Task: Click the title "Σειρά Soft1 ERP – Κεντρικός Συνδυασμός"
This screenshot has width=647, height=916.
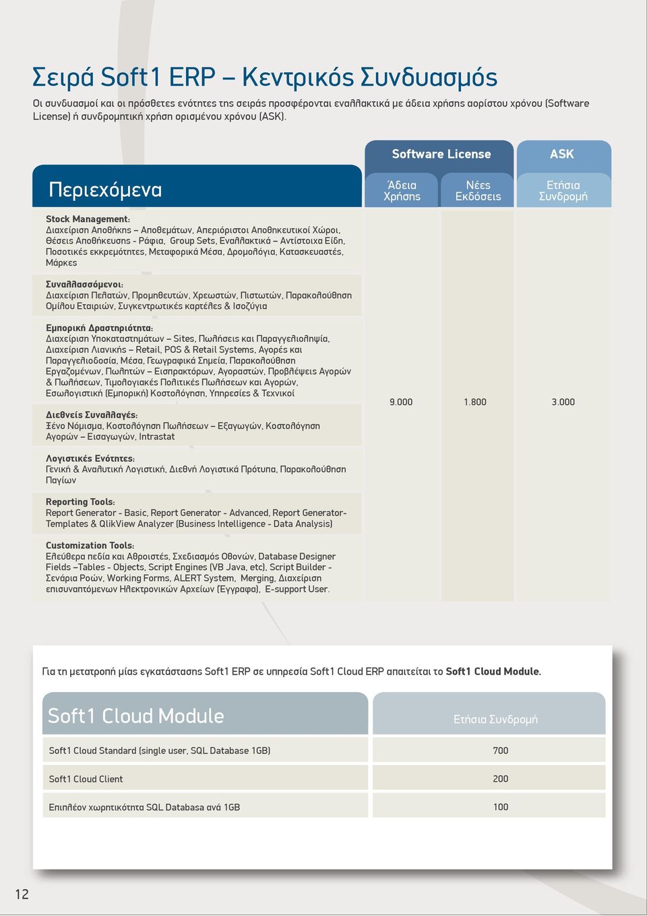Action: (265, 77)
